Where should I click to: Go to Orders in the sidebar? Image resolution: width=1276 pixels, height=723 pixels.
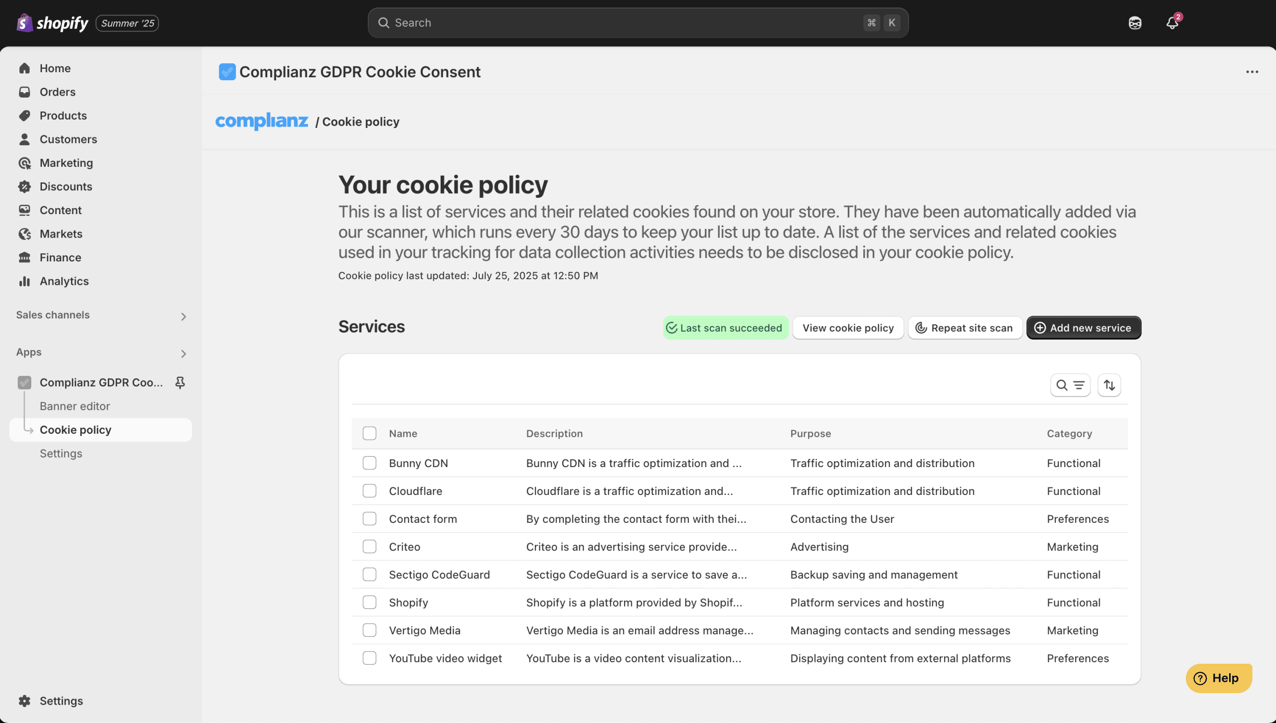point(57,92)
